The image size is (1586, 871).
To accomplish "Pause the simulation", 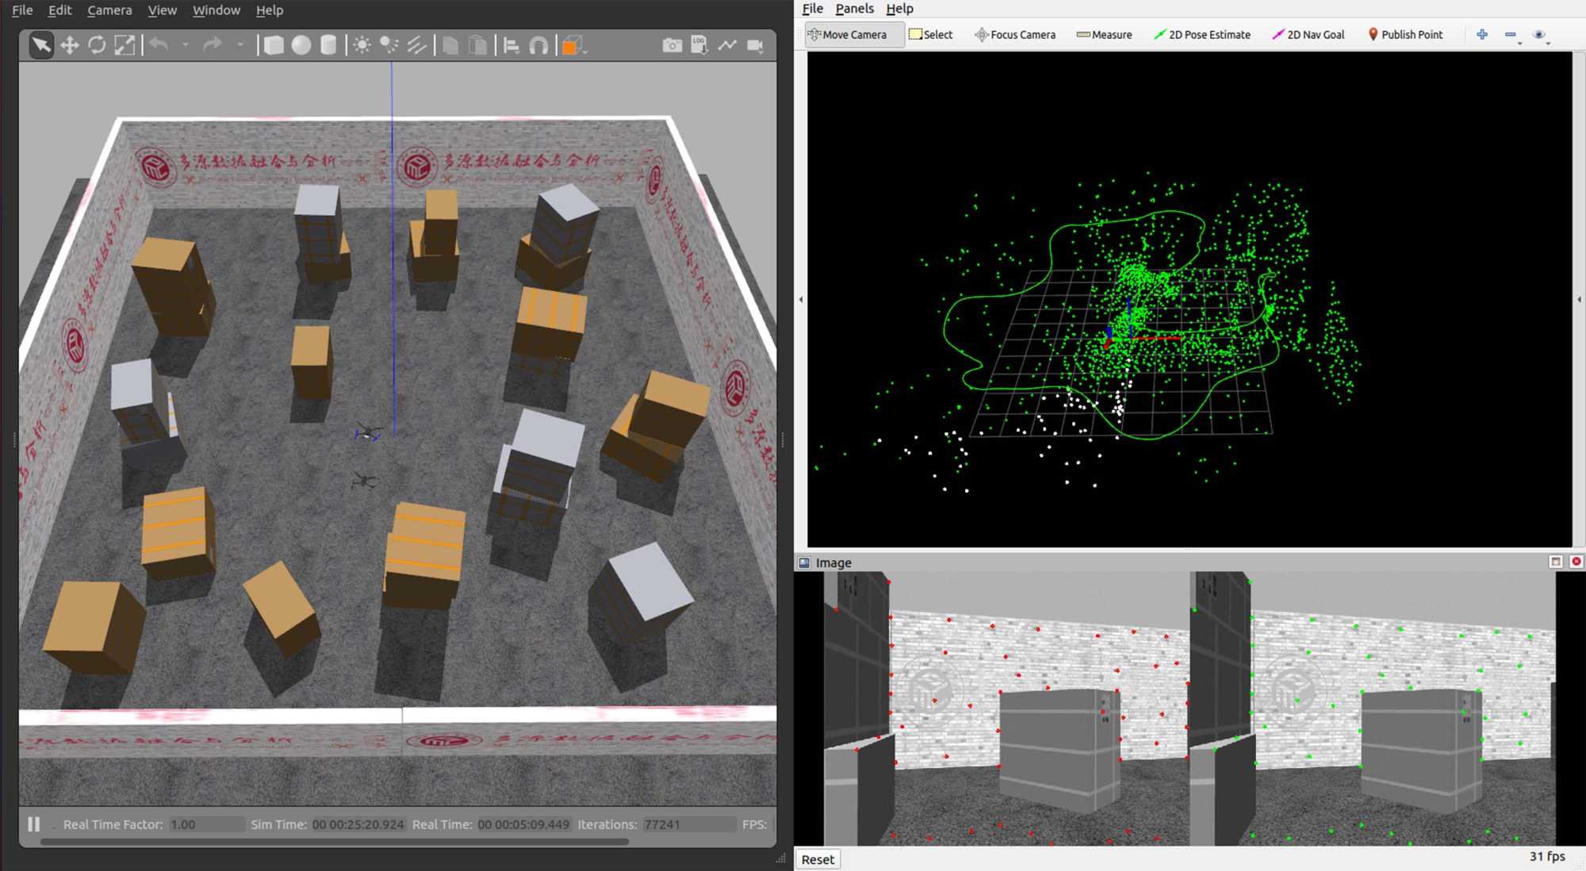I will click(x=34, y=824).
